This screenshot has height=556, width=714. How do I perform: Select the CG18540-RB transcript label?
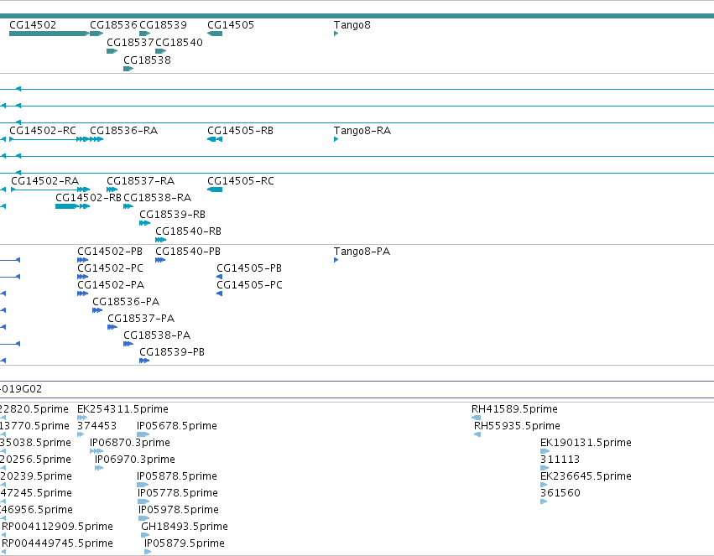pos(189,231)
